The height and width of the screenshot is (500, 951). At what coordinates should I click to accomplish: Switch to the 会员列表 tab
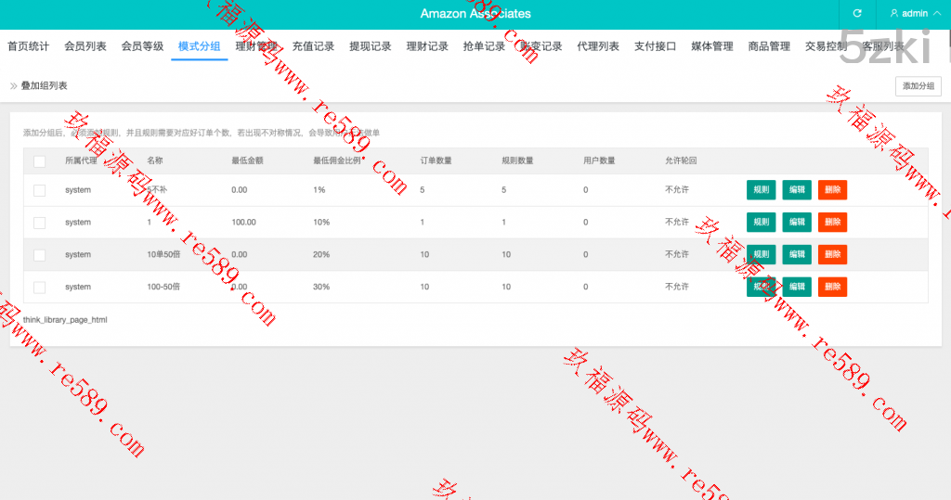pyautogui.click(x=85, y=46)
